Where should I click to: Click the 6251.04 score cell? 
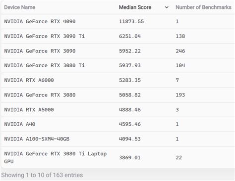pyautogui.click(x=130, y=36)
